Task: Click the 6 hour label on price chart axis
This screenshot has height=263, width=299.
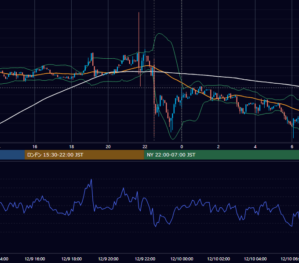Action: pos(292,147)
